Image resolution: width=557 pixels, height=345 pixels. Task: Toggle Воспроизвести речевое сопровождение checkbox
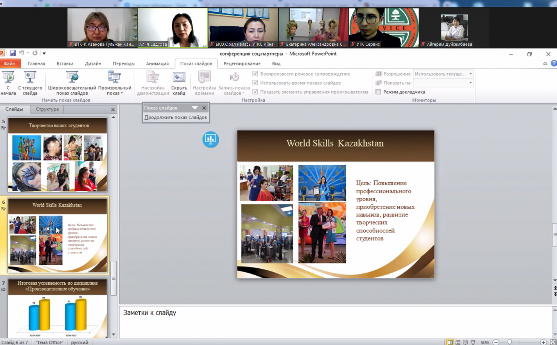click(255, 74)
